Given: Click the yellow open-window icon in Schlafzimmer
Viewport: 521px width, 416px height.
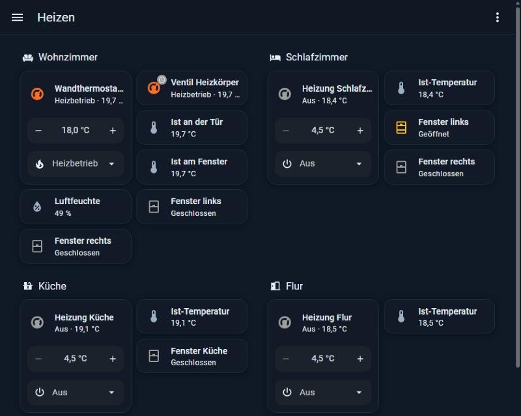Looking at the screenshot, I should [x=401, y=127].
